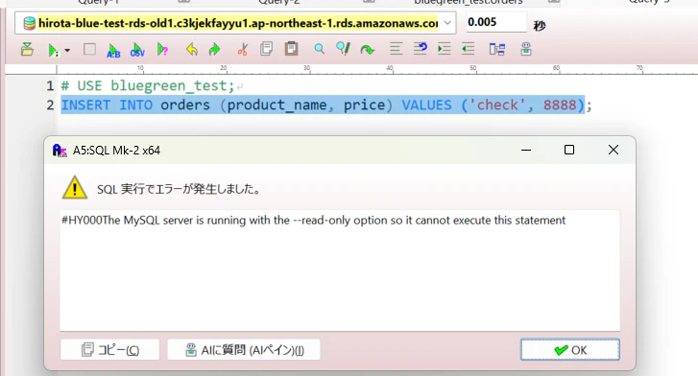Image resolution: width=698 pixels, height=376 pixels.
Task: Decrease indent of selected lines
Action: [x=468, y=49]
